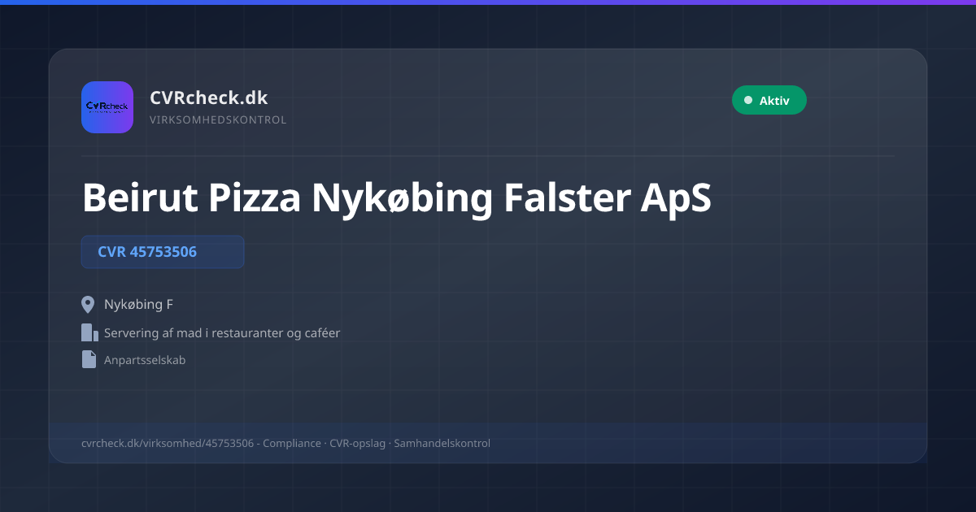This screenshot has width=976, height=512.
Task: Click Servering af mad i restauranter og caféer
Action: click(x=222, y=333)
